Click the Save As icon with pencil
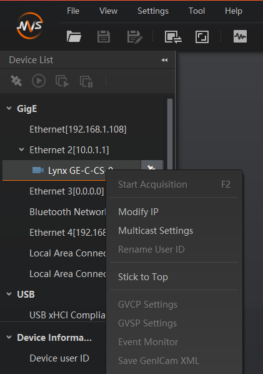 point(134,37)
